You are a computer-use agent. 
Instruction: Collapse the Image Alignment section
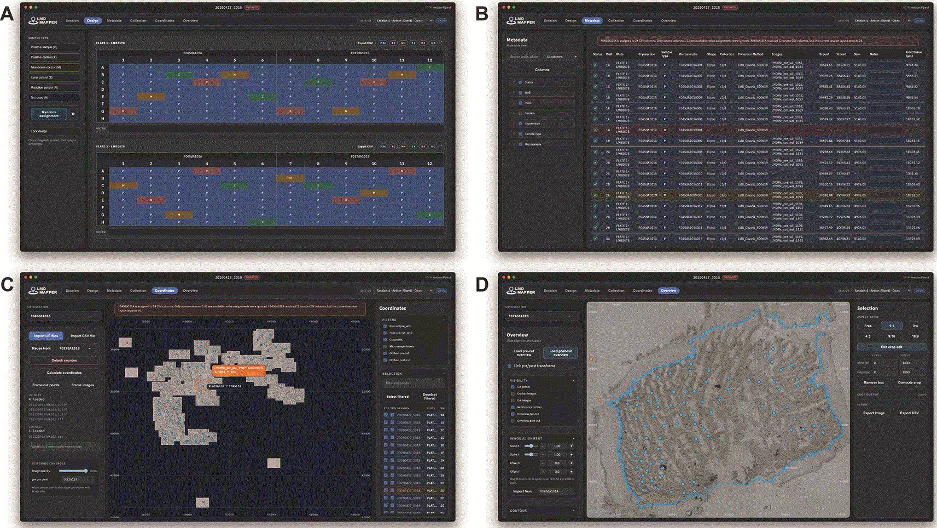click(x=542, y=438)
